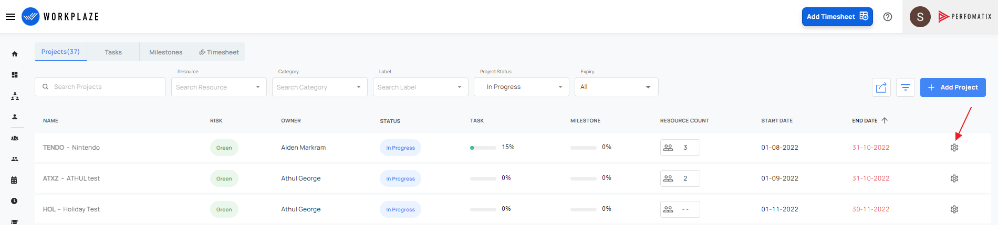Screen dimensions: 998x225
Task: Click the Green risk badge for HOL
Action: tap(224, 209)
